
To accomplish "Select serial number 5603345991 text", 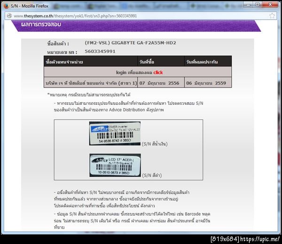I will 100,51.
